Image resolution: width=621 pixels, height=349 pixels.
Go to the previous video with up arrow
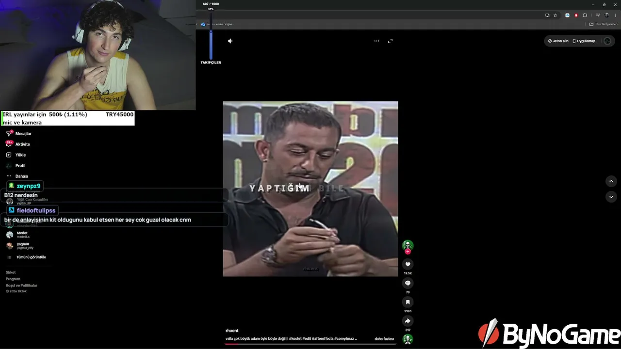point(611,181)
